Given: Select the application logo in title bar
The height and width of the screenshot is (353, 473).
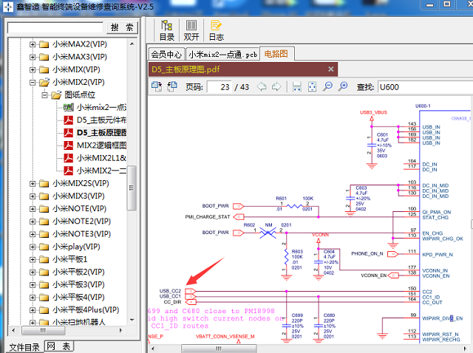Looking at the screenshot, I should (x=7, y=7).
